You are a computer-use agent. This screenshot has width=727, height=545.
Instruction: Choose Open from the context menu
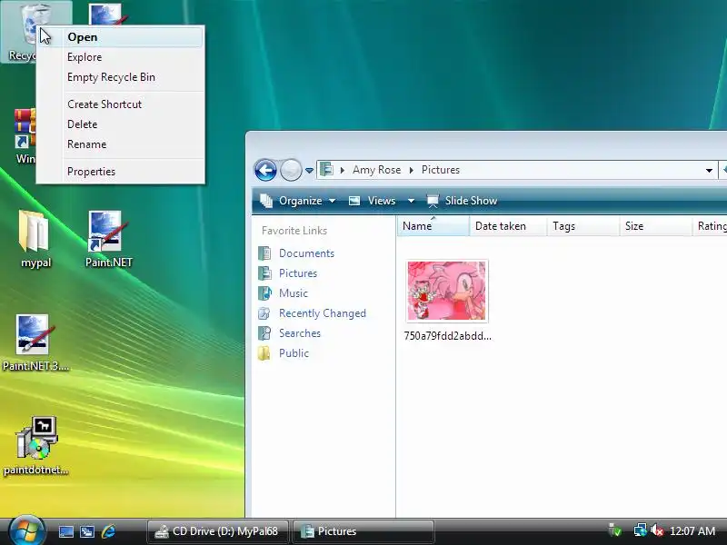[120, 37]
